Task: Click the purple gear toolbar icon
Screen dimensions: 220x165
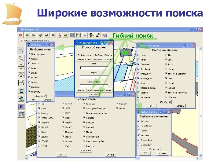Action: coord(40,35)
